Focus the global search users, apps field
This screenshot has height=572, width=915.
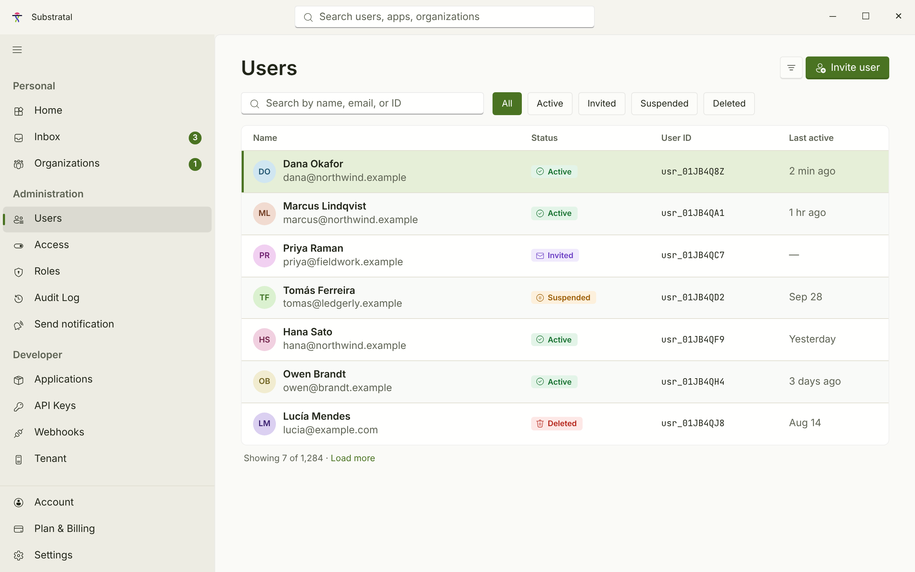(444, 17)
